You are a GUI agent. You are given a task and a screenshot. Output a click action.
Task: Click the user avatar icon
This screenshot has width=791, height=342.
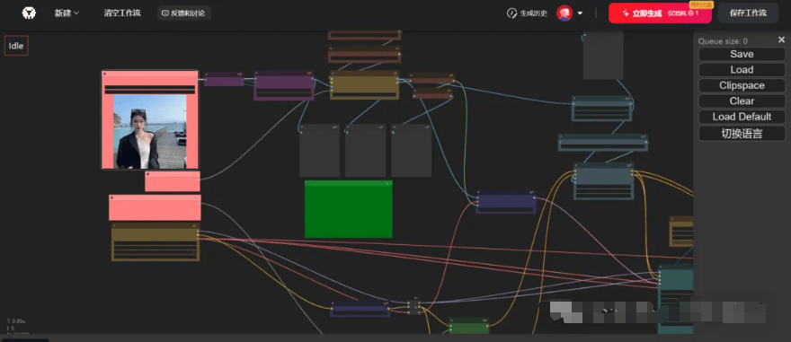[564, 13]
